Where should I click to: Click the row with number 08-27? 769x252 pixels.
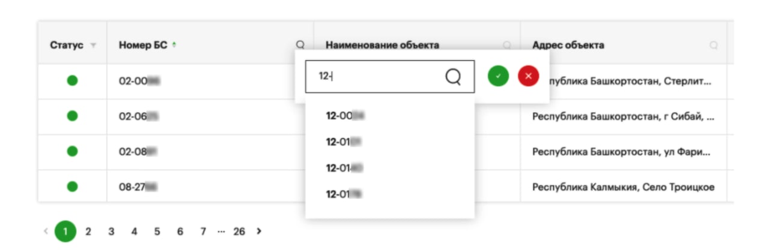pyautogui.click(x=138, y=187)
